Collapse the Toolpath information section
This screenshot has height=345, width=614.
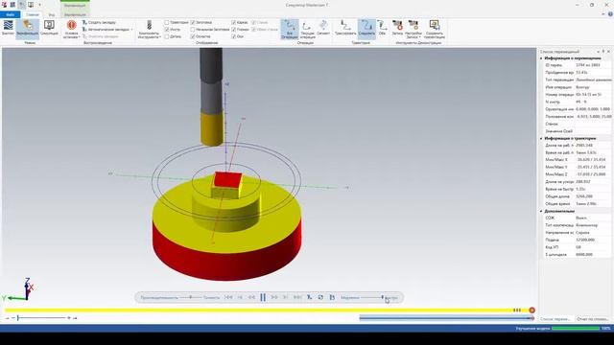tap(541, 138)
